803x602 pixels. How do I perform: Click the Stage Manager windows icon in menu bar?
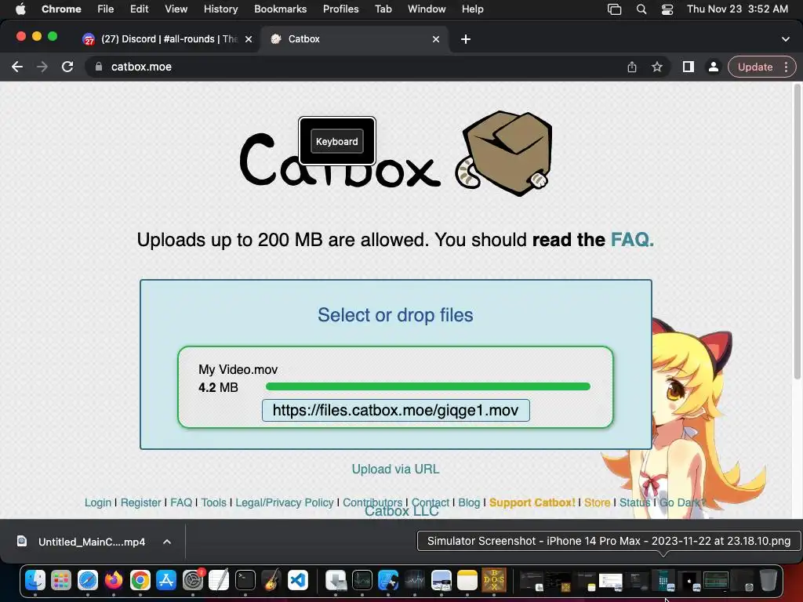(x=615, y=9)
